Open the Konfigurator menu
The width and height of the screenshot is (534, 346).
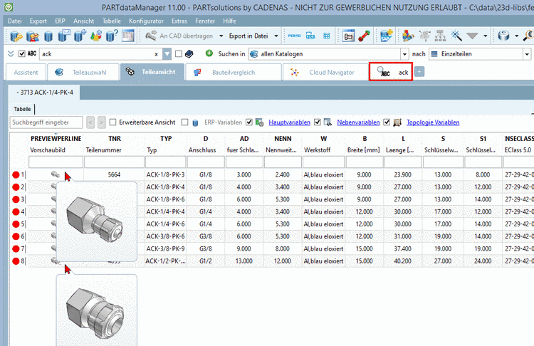coord(145,21)
